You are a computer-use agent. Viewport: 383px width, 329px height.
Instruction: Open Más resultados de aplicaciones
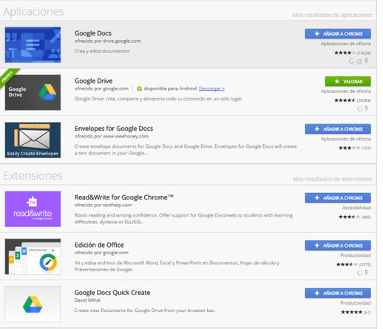(x=332, y=15)
